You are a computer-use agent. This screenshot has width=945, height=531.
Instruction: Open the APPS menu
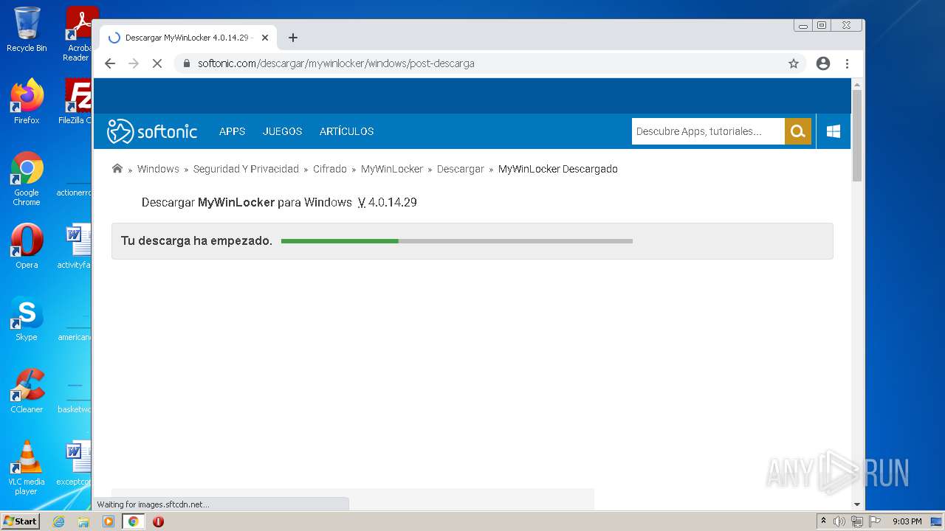[232, 131]
